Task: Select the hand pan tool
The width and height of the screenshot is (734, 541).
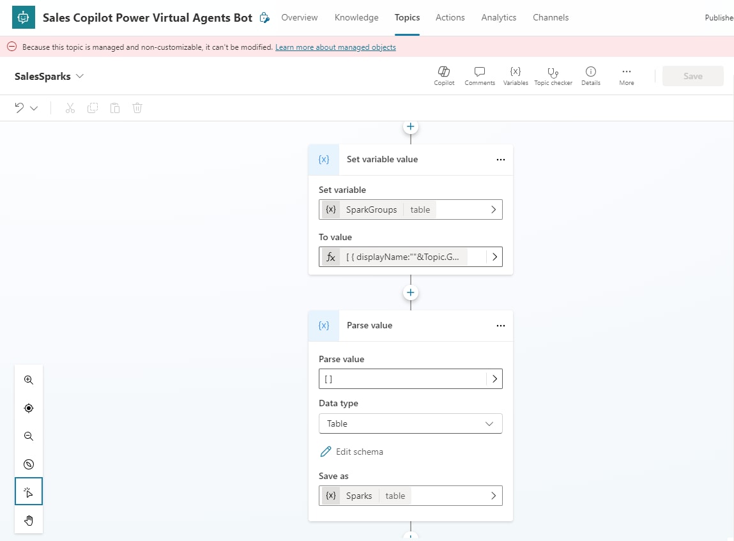Action: (29, 520)
